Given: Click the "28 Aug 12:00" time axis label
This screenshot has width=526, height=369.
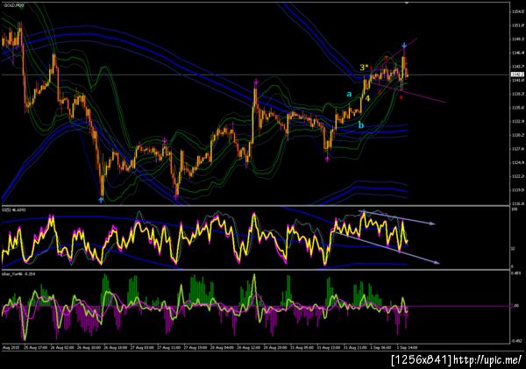Looking at the screenshot, I should click(249, 348).
